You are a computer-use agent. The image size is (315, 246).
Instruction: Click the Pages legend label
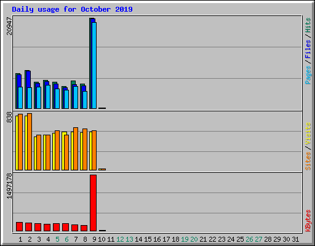click(x=308, y=75)
